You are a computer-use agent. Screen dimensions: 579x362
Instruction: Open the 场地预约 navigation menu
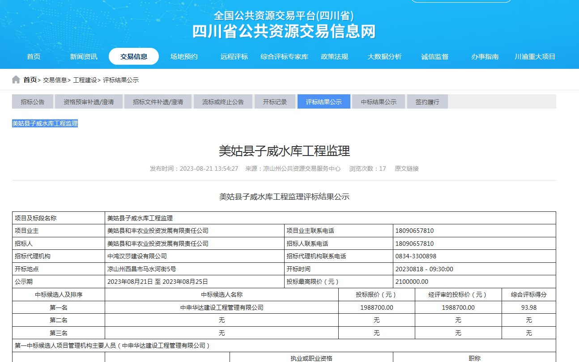click(x=183, y=56)
